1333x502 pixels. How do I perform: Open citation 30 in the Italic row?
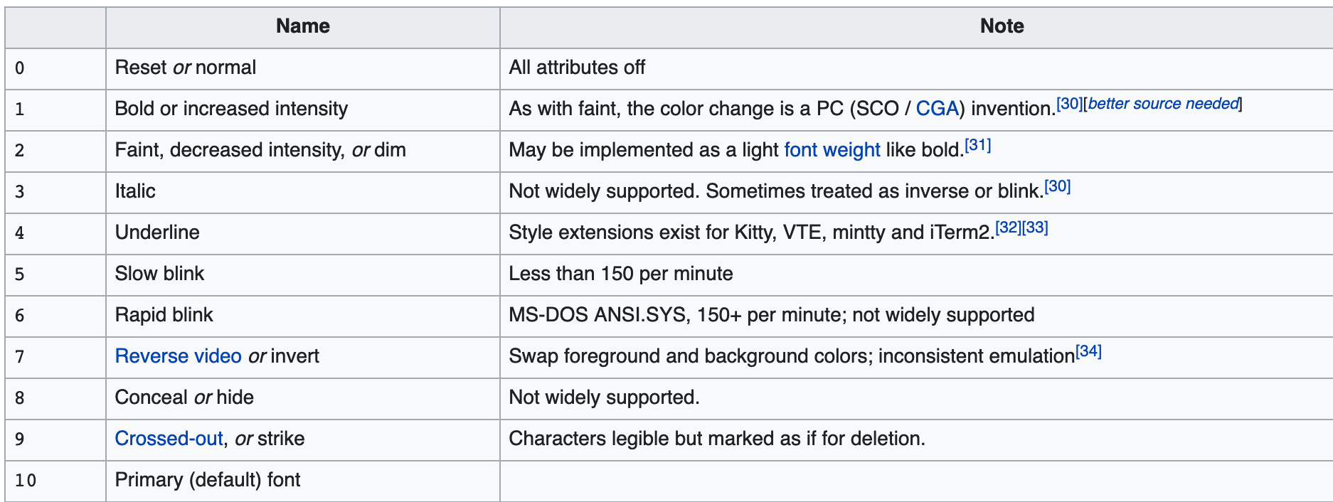coord(1058,186)
